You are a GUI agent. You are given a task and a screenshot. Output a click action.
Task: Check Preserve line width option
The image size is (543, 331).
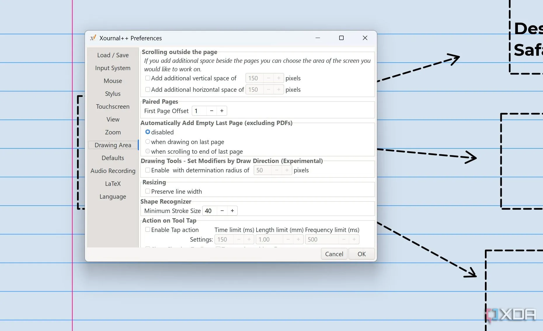pos(148,191)
